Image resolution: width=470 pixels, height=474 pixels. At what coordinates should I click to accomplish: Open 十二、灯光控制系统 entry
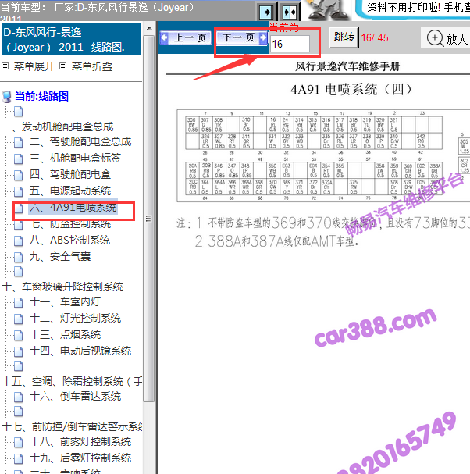click(x=75, y=318)
